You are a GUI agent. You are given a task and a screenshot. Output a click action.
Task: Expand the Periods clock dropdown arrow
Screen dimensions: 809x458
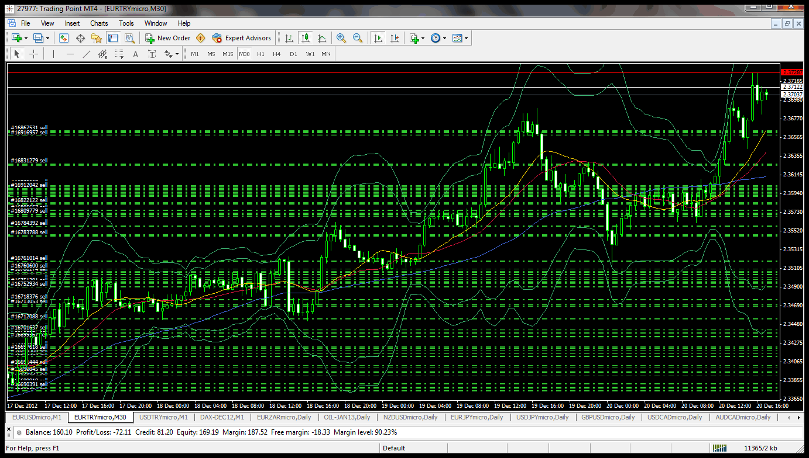(x=445, y=38)
